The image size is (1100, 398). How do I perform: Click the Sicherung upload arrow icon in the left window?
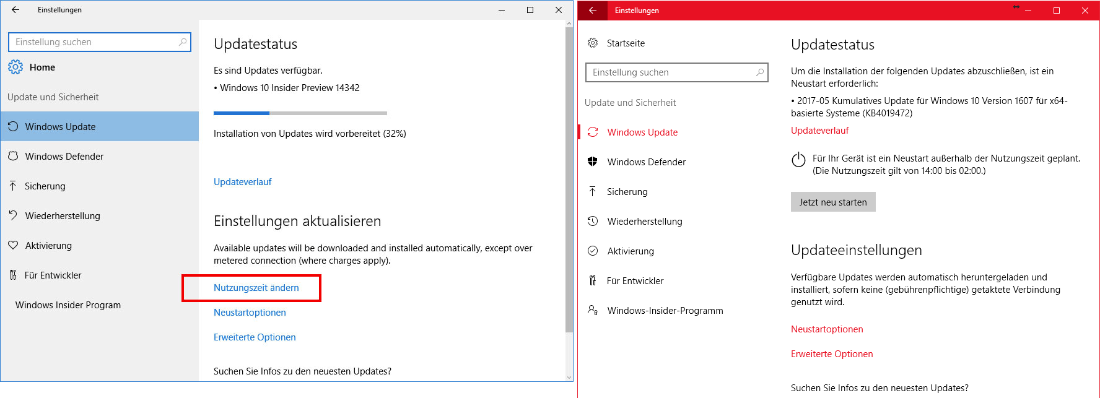coord(13,186)
